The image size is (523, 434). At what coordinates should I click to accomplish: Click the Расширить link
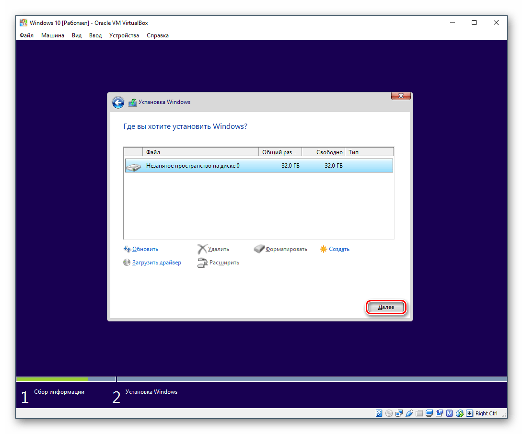pos(224,263)
